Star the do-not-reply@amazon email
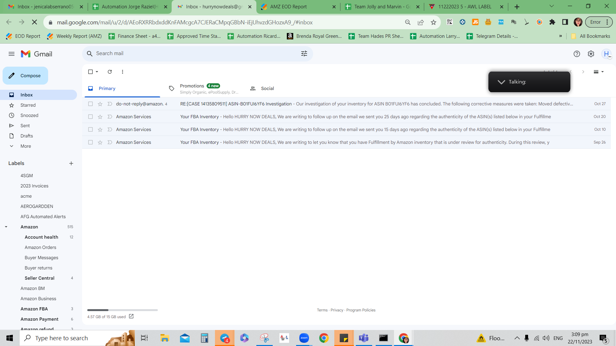This screenshot has width=616, height=346. [100, 104]
